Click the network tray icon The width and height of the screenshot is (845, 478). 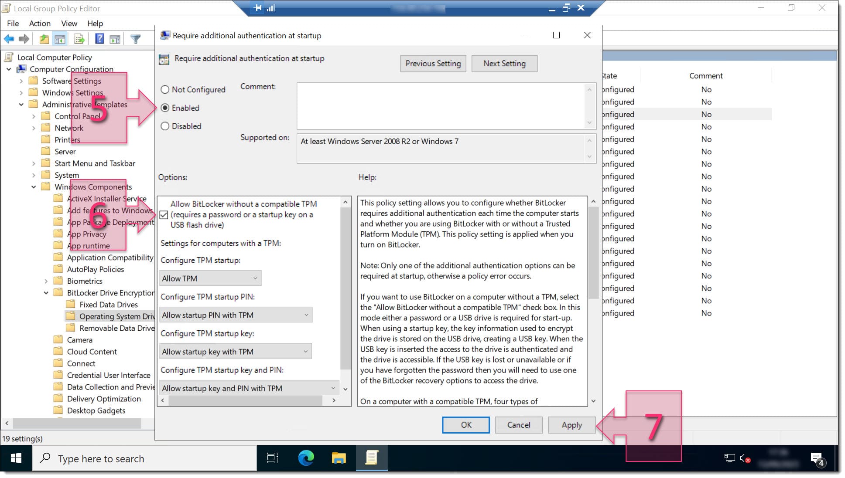pos(729,458)
